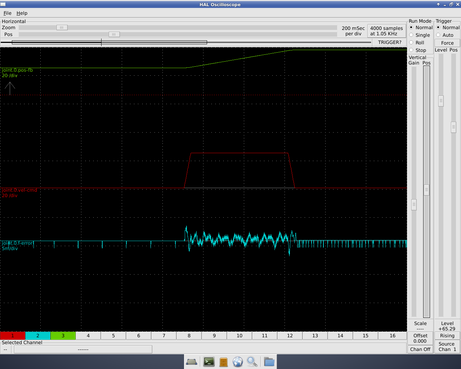This screenshot has height=369, width=461.
Task: Open the folder icon in the dock
Action: coord(269,361)
